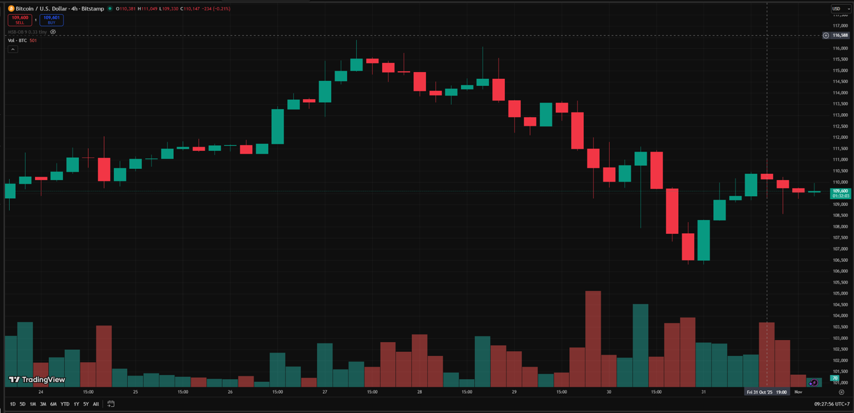Viewport: 854px width, 413px height.
Task: Click the blue BUY 109,601 button
Action: [x=51, y=20]
